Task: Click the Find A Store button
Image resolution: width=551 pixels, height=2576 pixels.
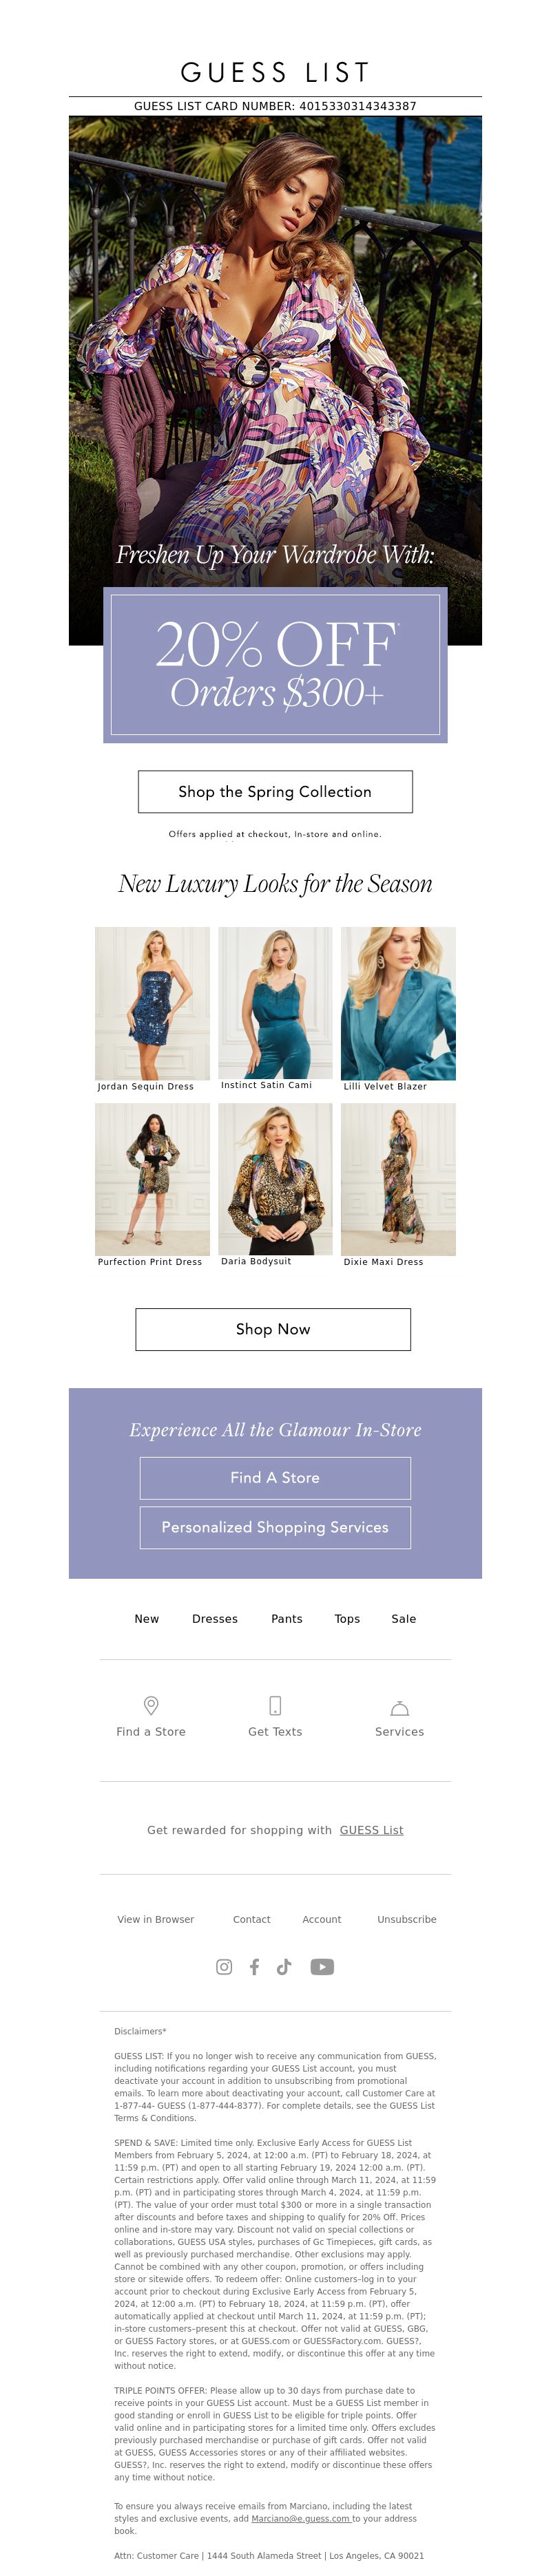Action: [275, 1477]
